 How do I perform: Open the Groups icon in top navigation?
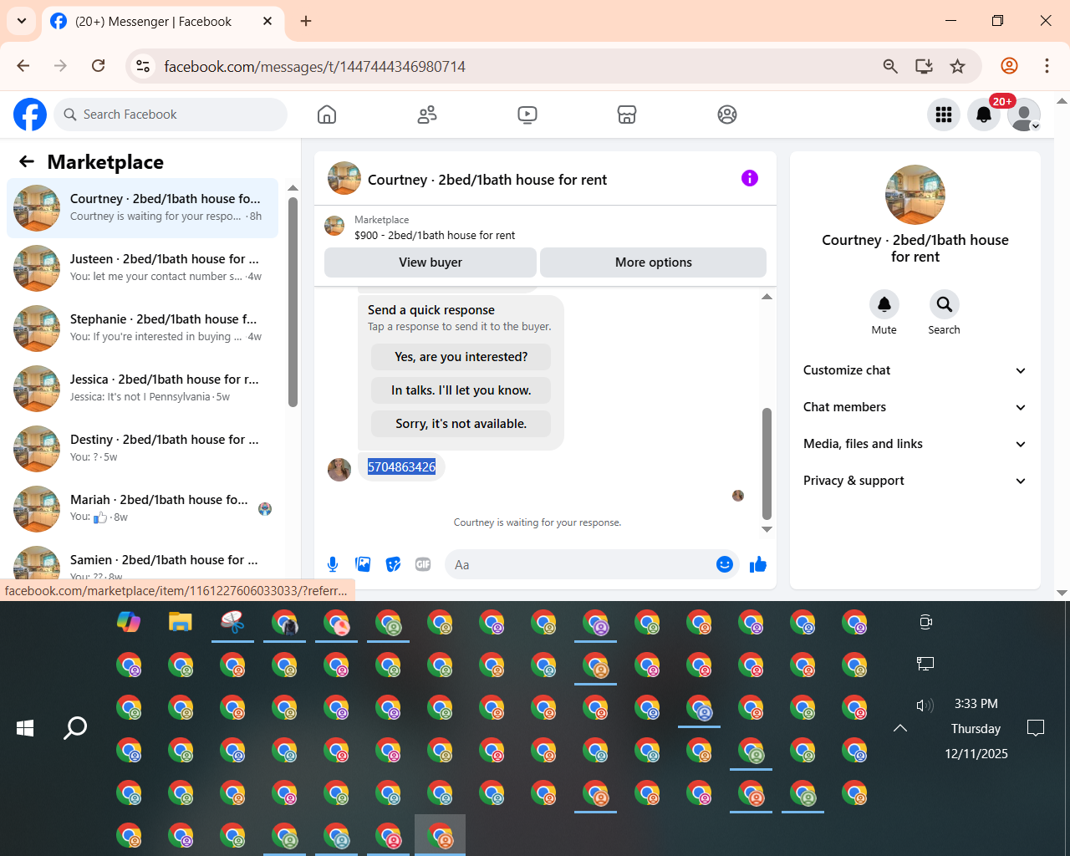click(x=727, y=115)
